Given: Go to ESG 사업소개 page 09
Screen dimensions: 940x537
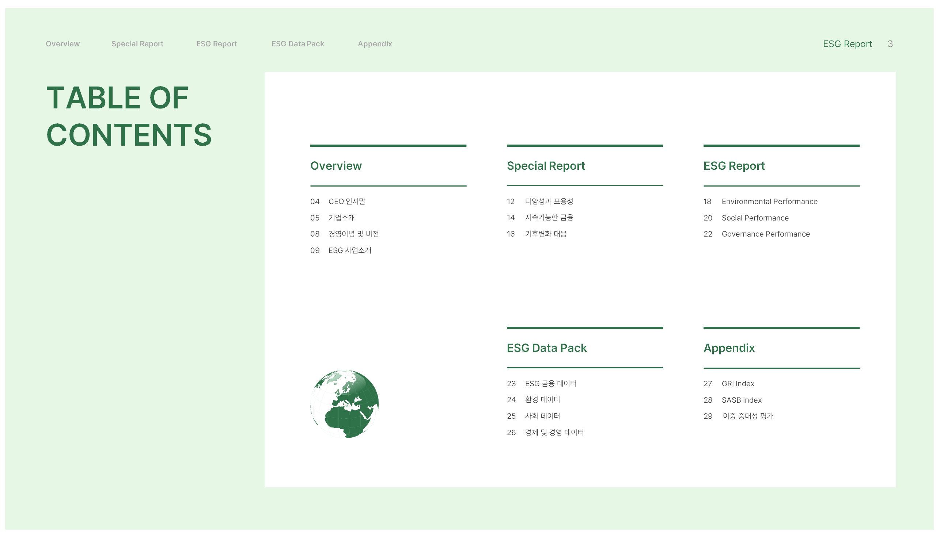Looking at the screenshot, I should pos(350,250).
